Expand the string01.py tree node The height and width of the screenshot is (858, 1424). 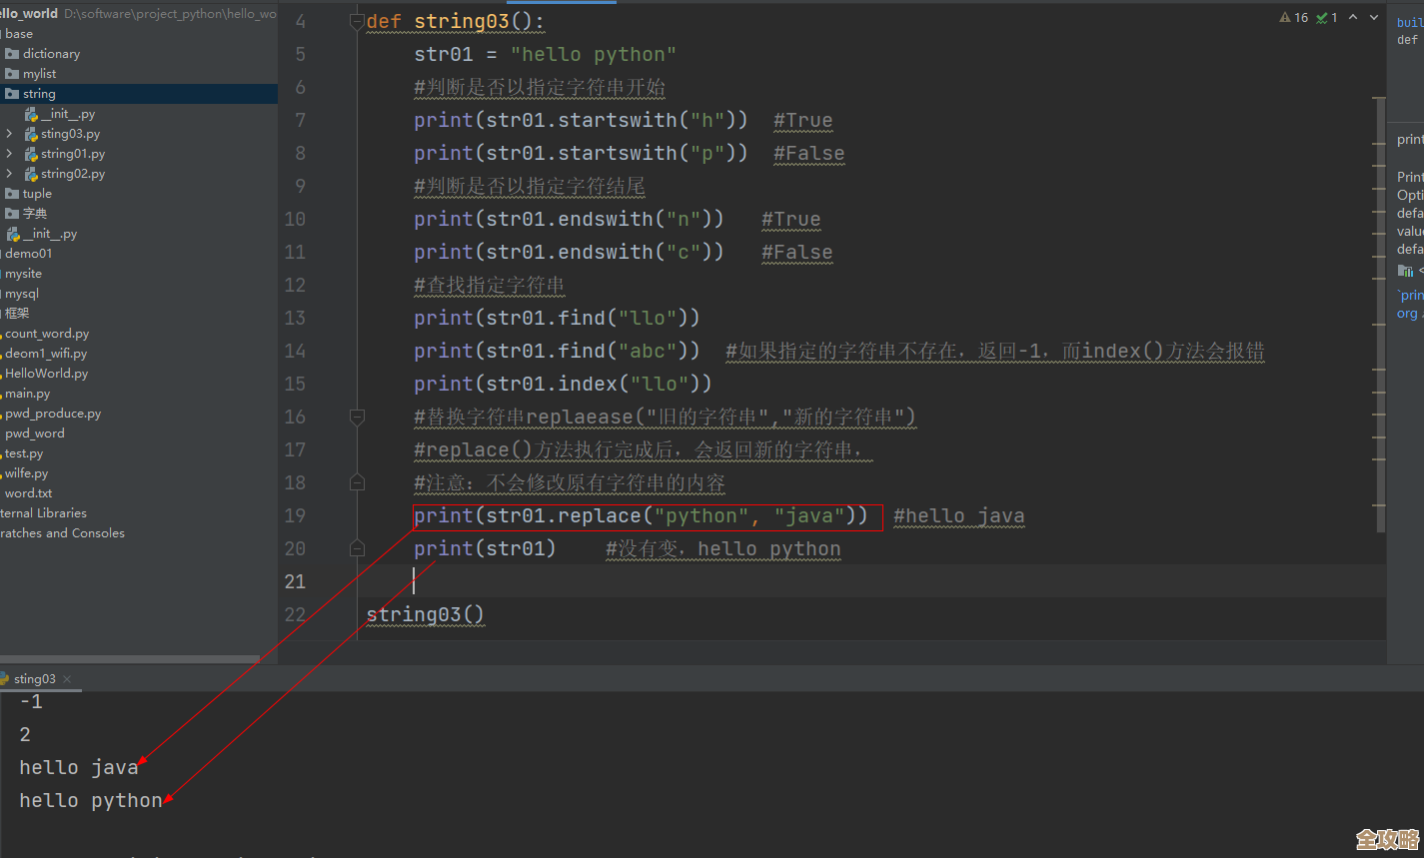tap(9, 154)
